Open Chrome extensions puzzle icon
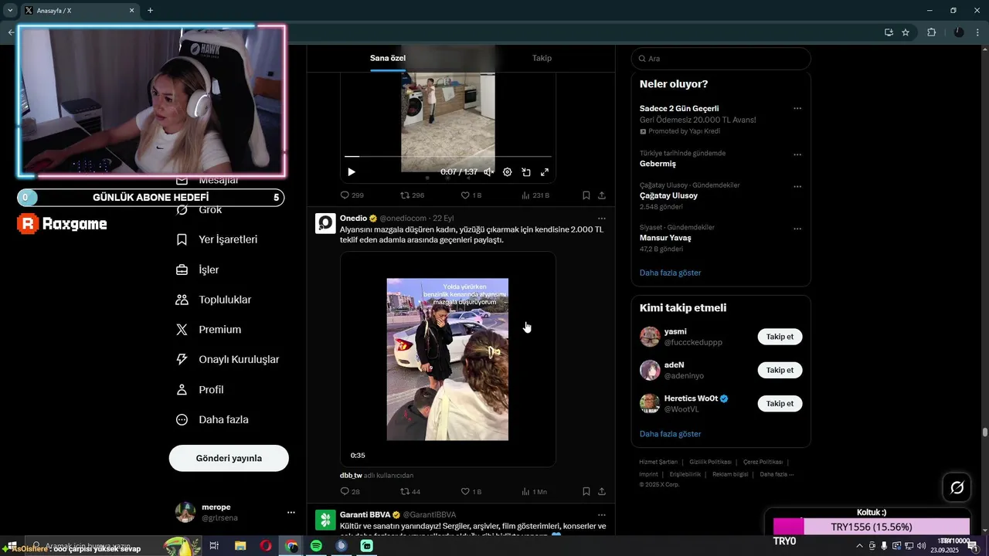989x556 pixels. point(931,32)
